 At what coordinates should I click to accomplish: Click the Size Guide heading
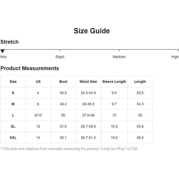[x=92, y=31]
